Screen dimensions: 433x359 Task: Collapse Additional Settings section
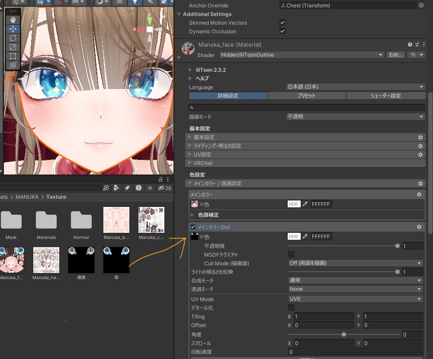179,14
